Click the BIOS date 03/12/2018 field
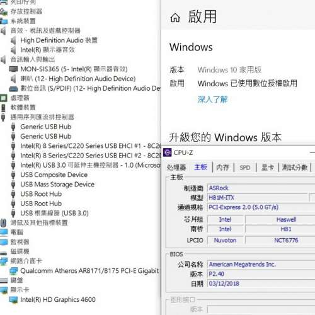 pyautogui.click(x=261, y=283)
